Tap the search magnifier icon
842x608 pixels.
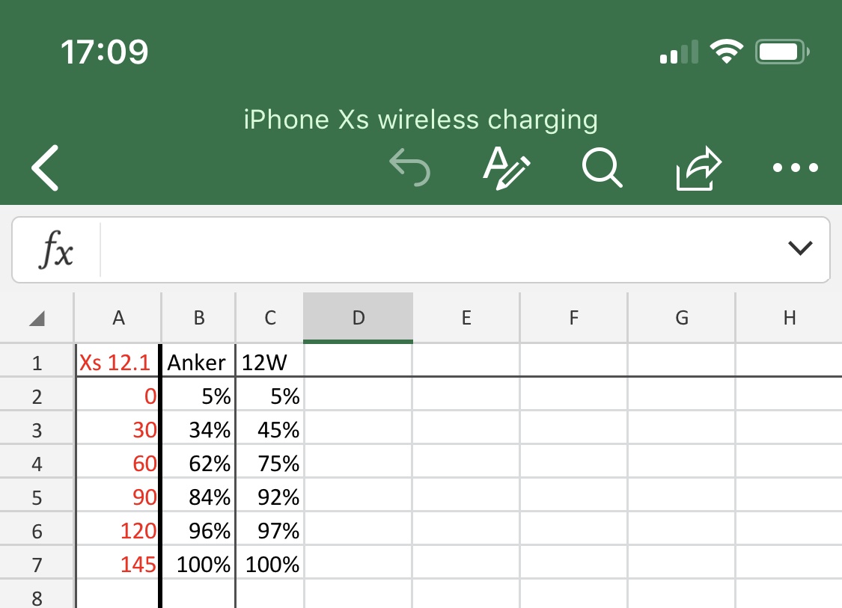click(x=602, y=168)
